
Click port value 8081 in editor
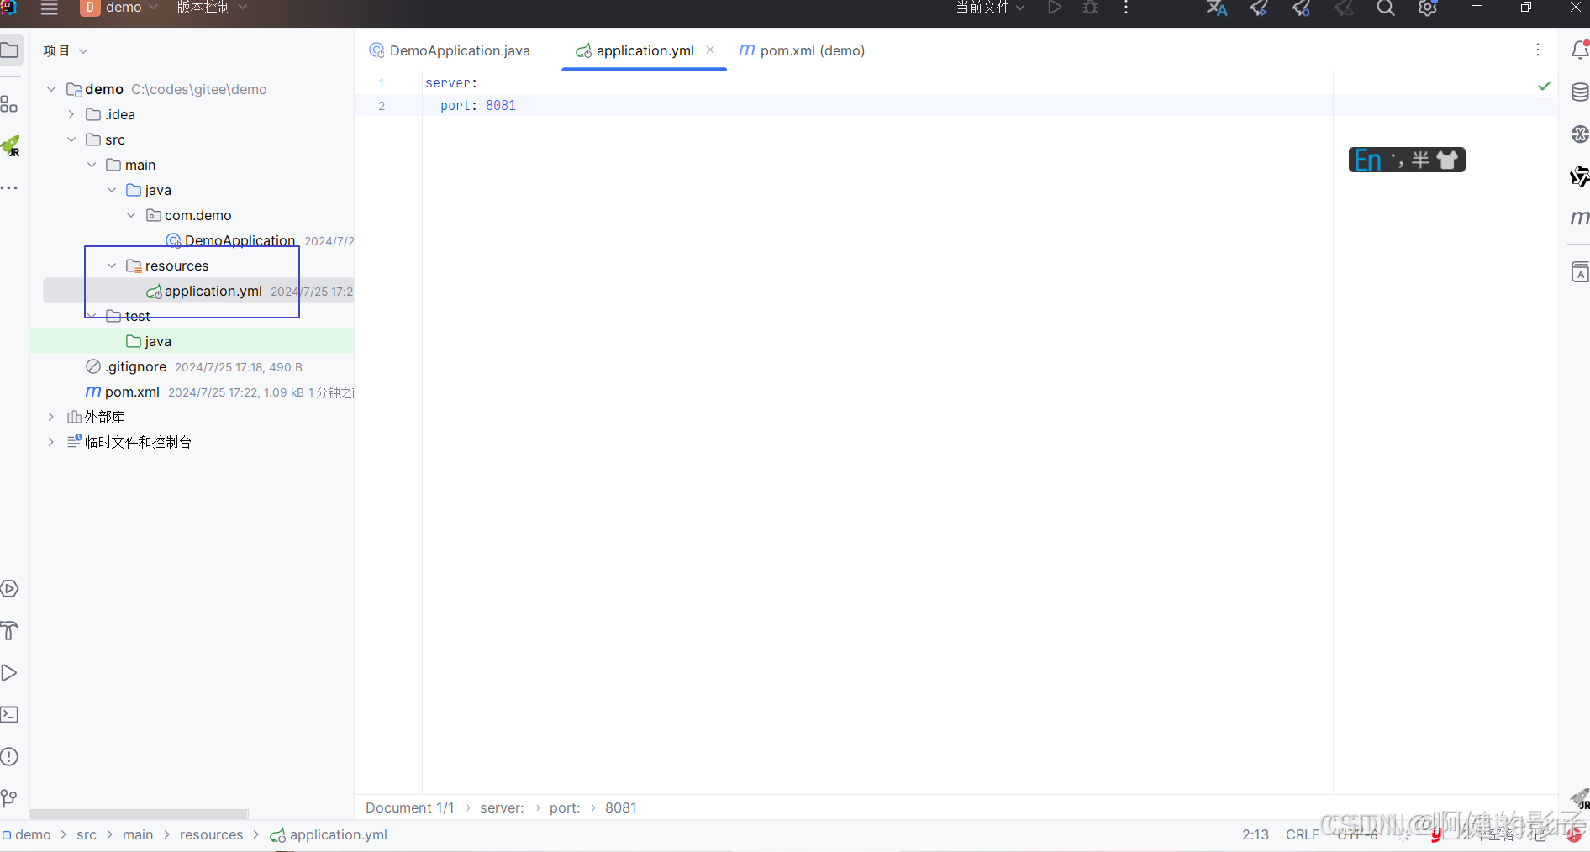click(x=501, y=105)
